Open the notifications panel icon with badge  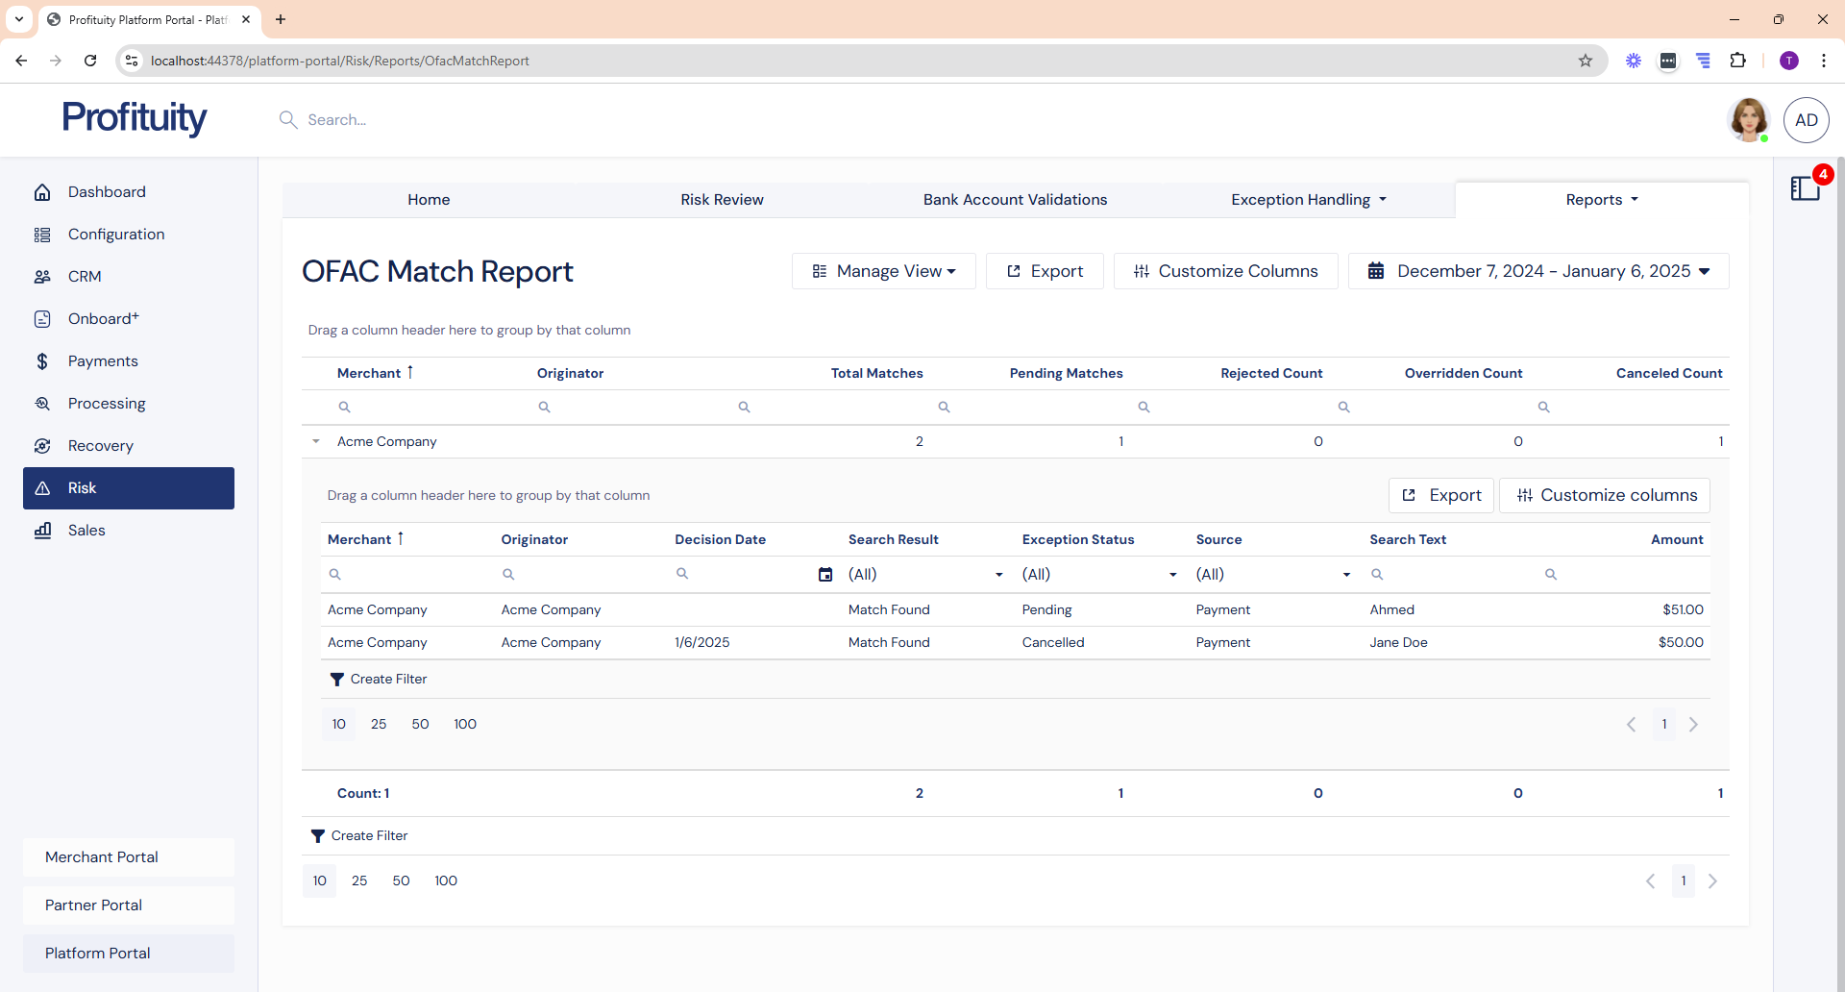pyautogui.click(x=1806, y=187)
